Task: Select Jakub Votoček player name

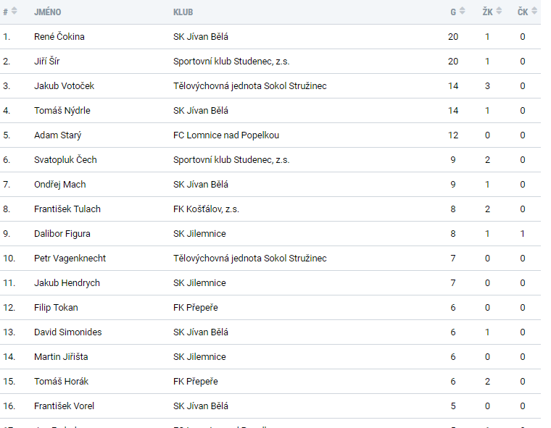Action: point(64,86)
